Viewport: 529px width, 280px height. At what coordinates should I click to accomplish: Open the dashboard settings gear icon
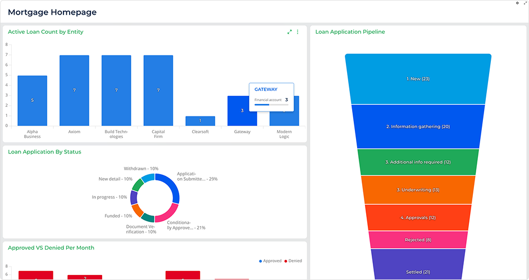coord(517,3)
